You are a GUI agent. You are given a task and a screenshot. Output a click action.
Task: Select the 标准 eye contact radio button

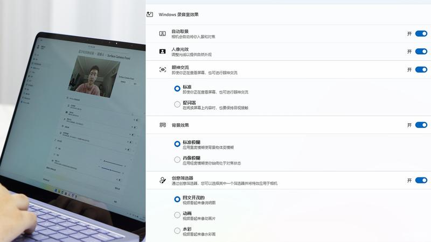point(177,89)
